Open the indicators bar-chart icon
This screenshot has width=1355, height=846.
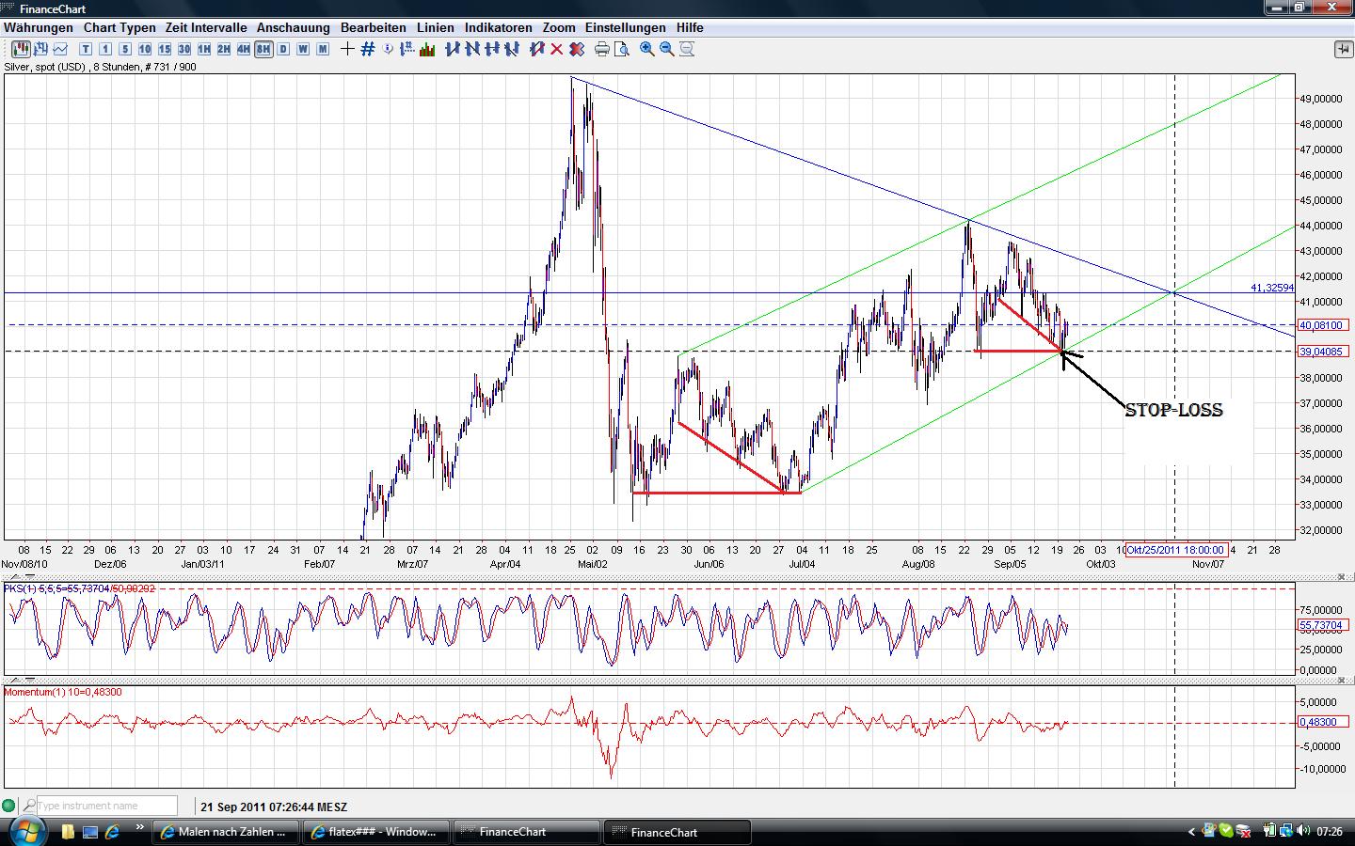(426, 49)
